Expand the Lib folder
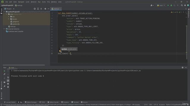 click(9, 16)
